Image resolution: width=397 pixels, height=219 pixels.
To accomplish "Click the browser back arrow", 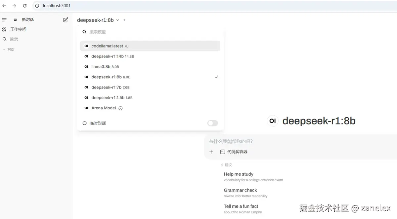I will click(4, 6).
